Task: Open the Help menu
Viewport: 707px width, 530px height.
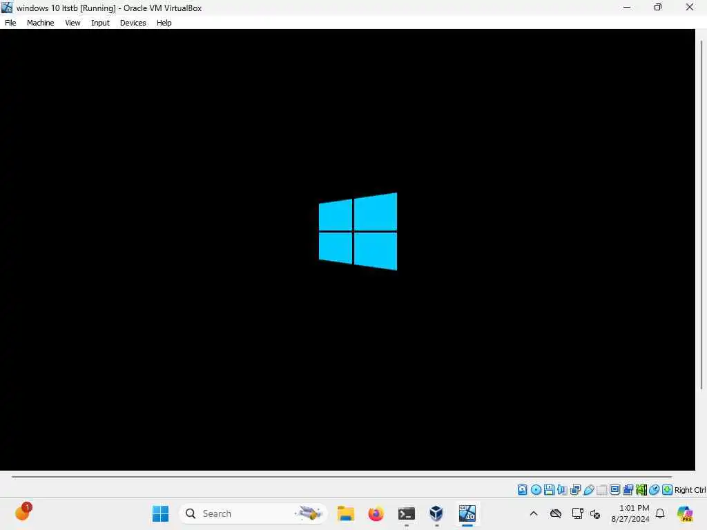Action: tap(164, 23)
